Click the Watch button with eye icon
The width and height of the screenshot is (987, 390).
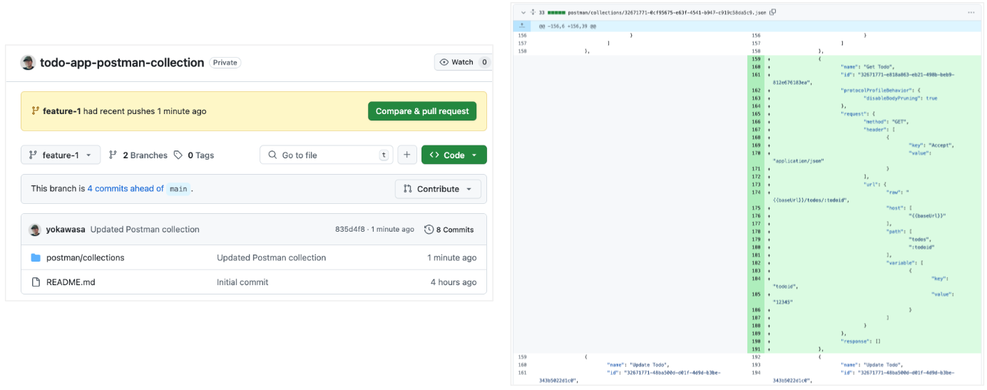pos(456,62)
